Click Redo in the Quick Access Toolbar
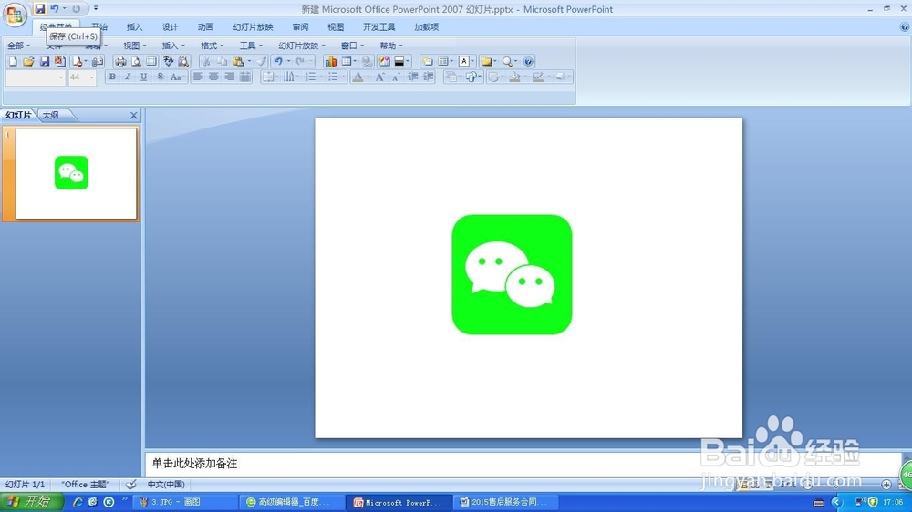912x512 pixels. [x=77, y=9]
